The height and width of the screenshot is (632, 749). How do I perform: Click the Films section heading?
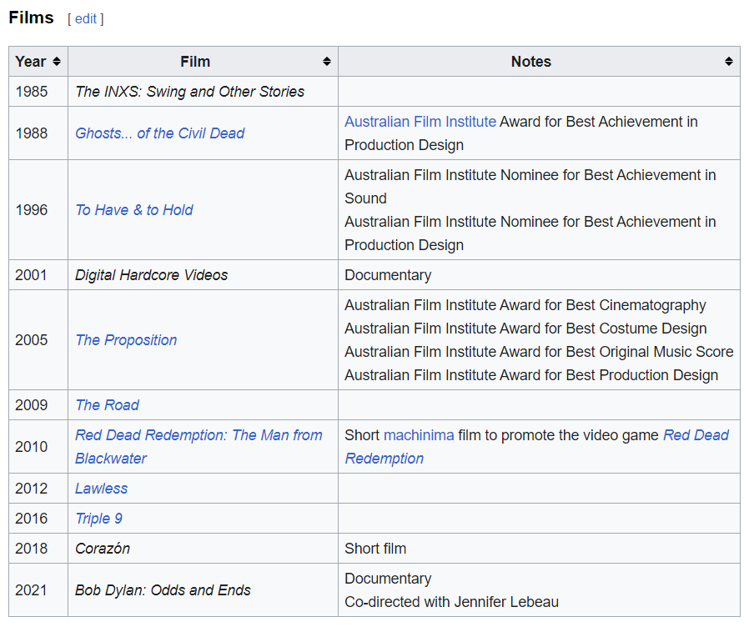click(x=31, y=18)
